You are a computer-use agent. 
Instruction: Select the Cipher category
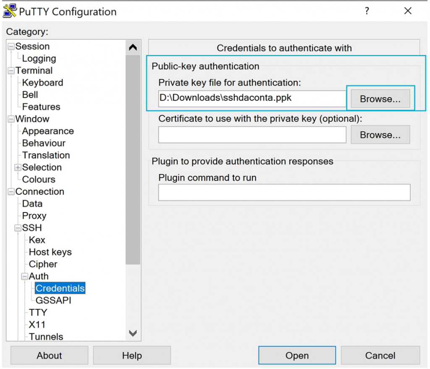click(x=43, y=264)
